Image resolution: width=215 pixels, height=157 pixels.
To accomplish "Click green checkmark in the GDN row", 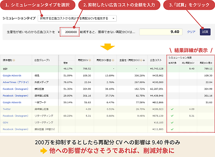I will (172, 123).
